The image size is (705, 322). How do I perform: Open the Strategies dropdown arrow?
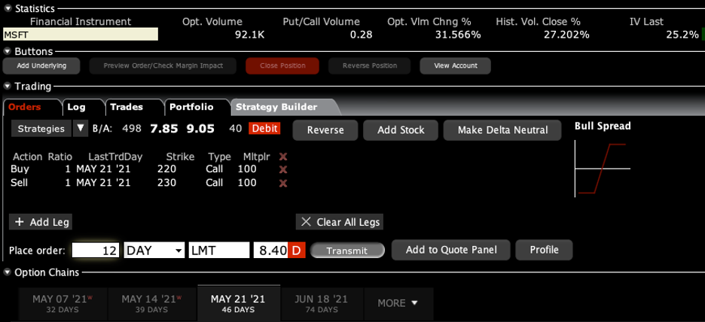click(81, 129)
